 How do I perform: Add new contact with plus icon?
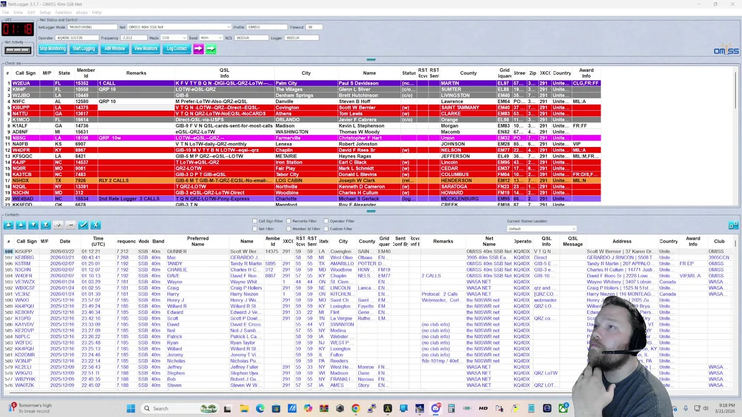click(x=58, y=225)
